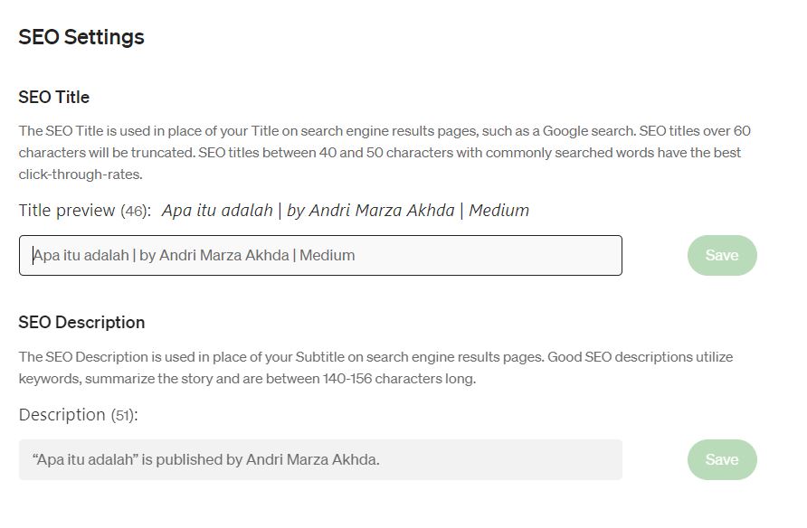Viewport: 807px width, 528px height.
Task: Click the text 'Apa itu adalah' in title field
Action: [81, 255]
